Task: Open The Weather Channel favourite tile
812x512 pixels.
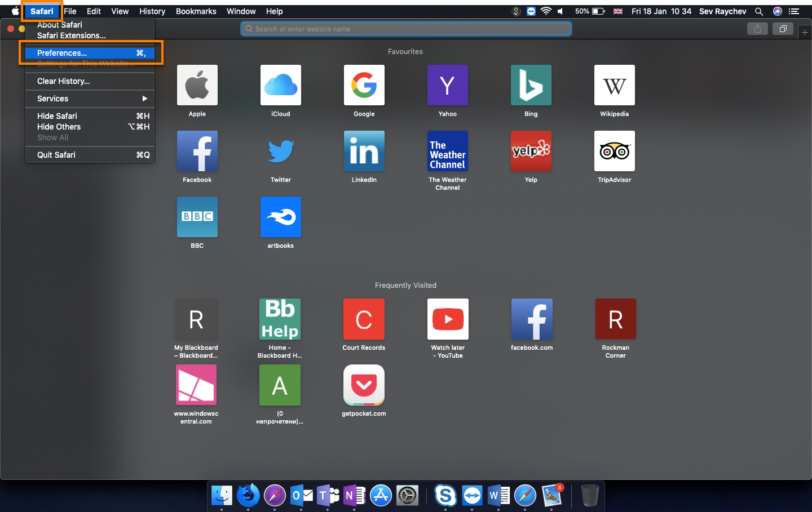Action: tap(448, 151)
